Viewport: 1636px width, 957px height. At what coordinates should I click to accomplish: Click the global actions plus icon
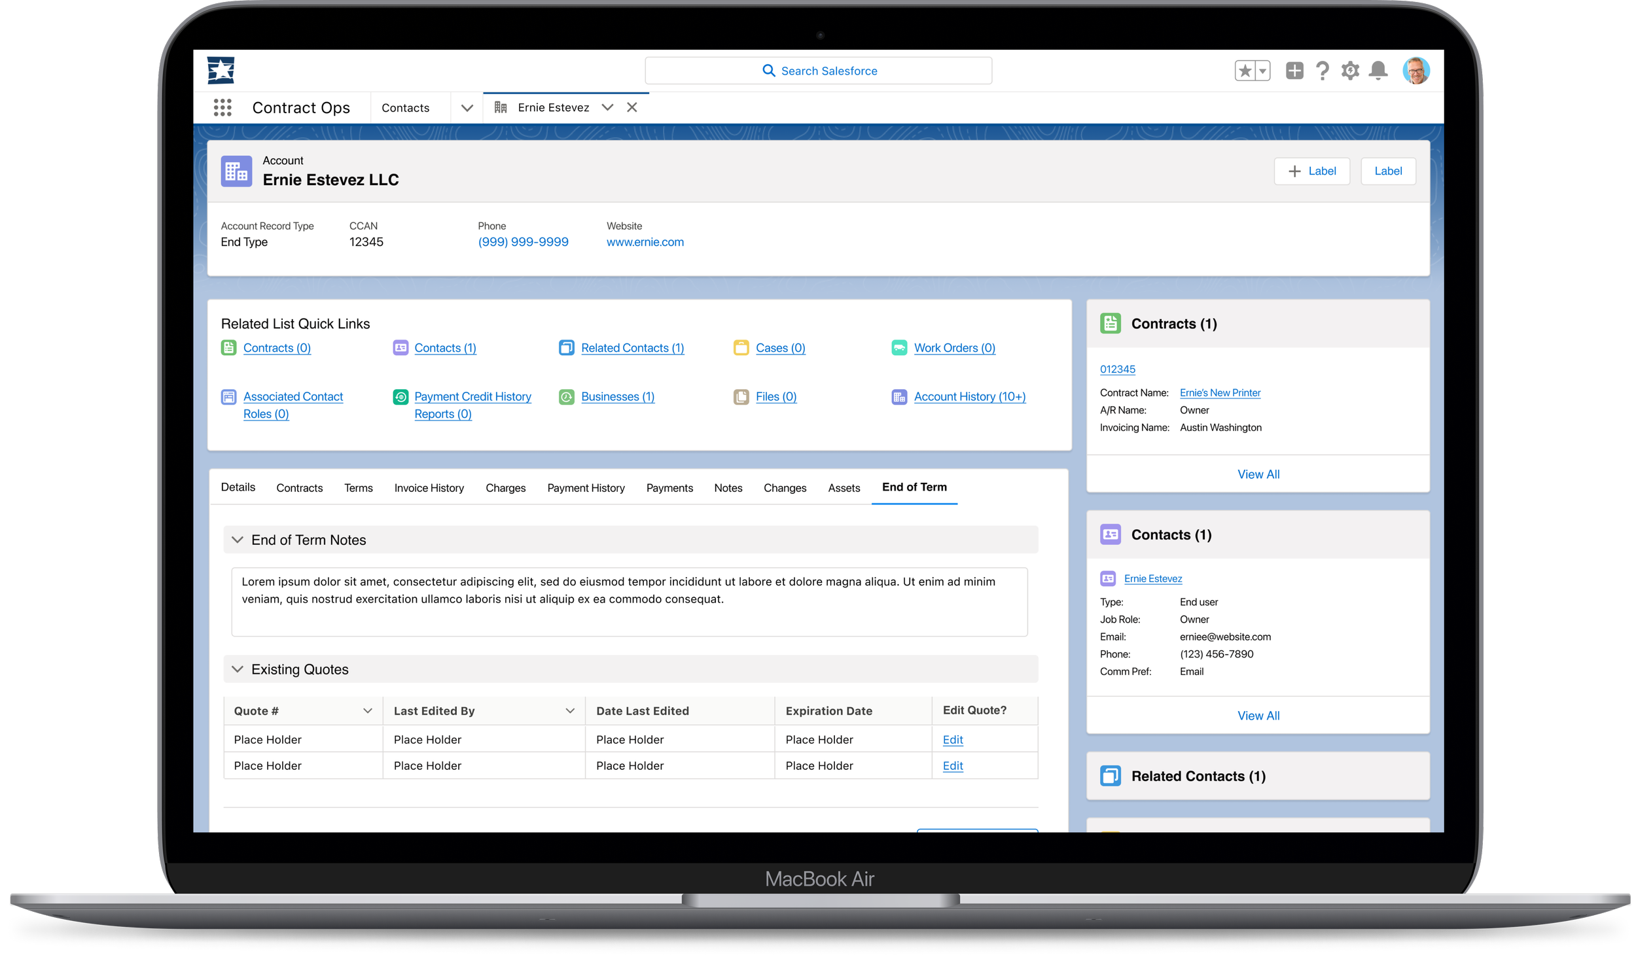(x=1294, y=71)
